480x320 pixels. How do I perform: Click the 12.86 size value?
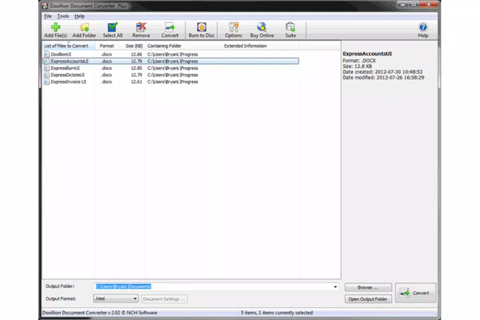click(x=136, y=54)
